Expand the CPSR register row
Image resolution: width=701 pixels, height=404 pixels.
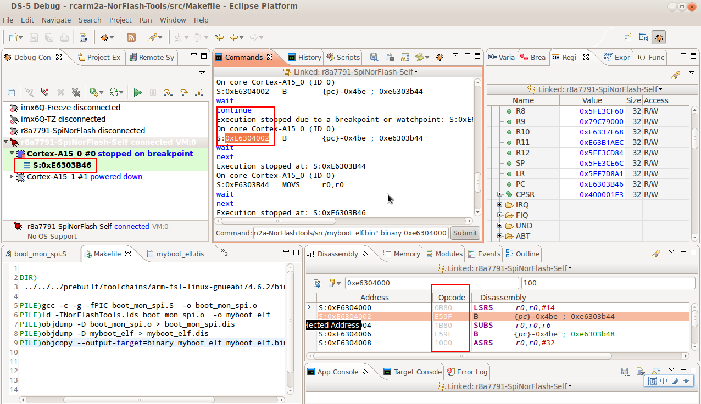(x=500, y=194)
